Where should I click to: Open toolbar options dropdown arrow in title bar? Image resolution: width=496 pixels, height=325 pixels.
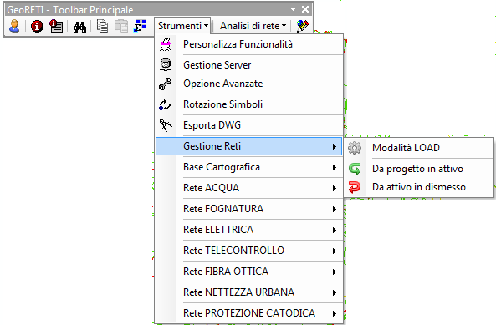[x=294, y=9]
